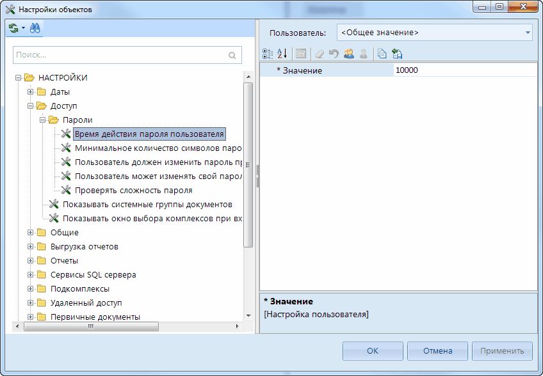543x376 pixels.
Task: Click the copy pages icon
Action: [x=382, y=54]
